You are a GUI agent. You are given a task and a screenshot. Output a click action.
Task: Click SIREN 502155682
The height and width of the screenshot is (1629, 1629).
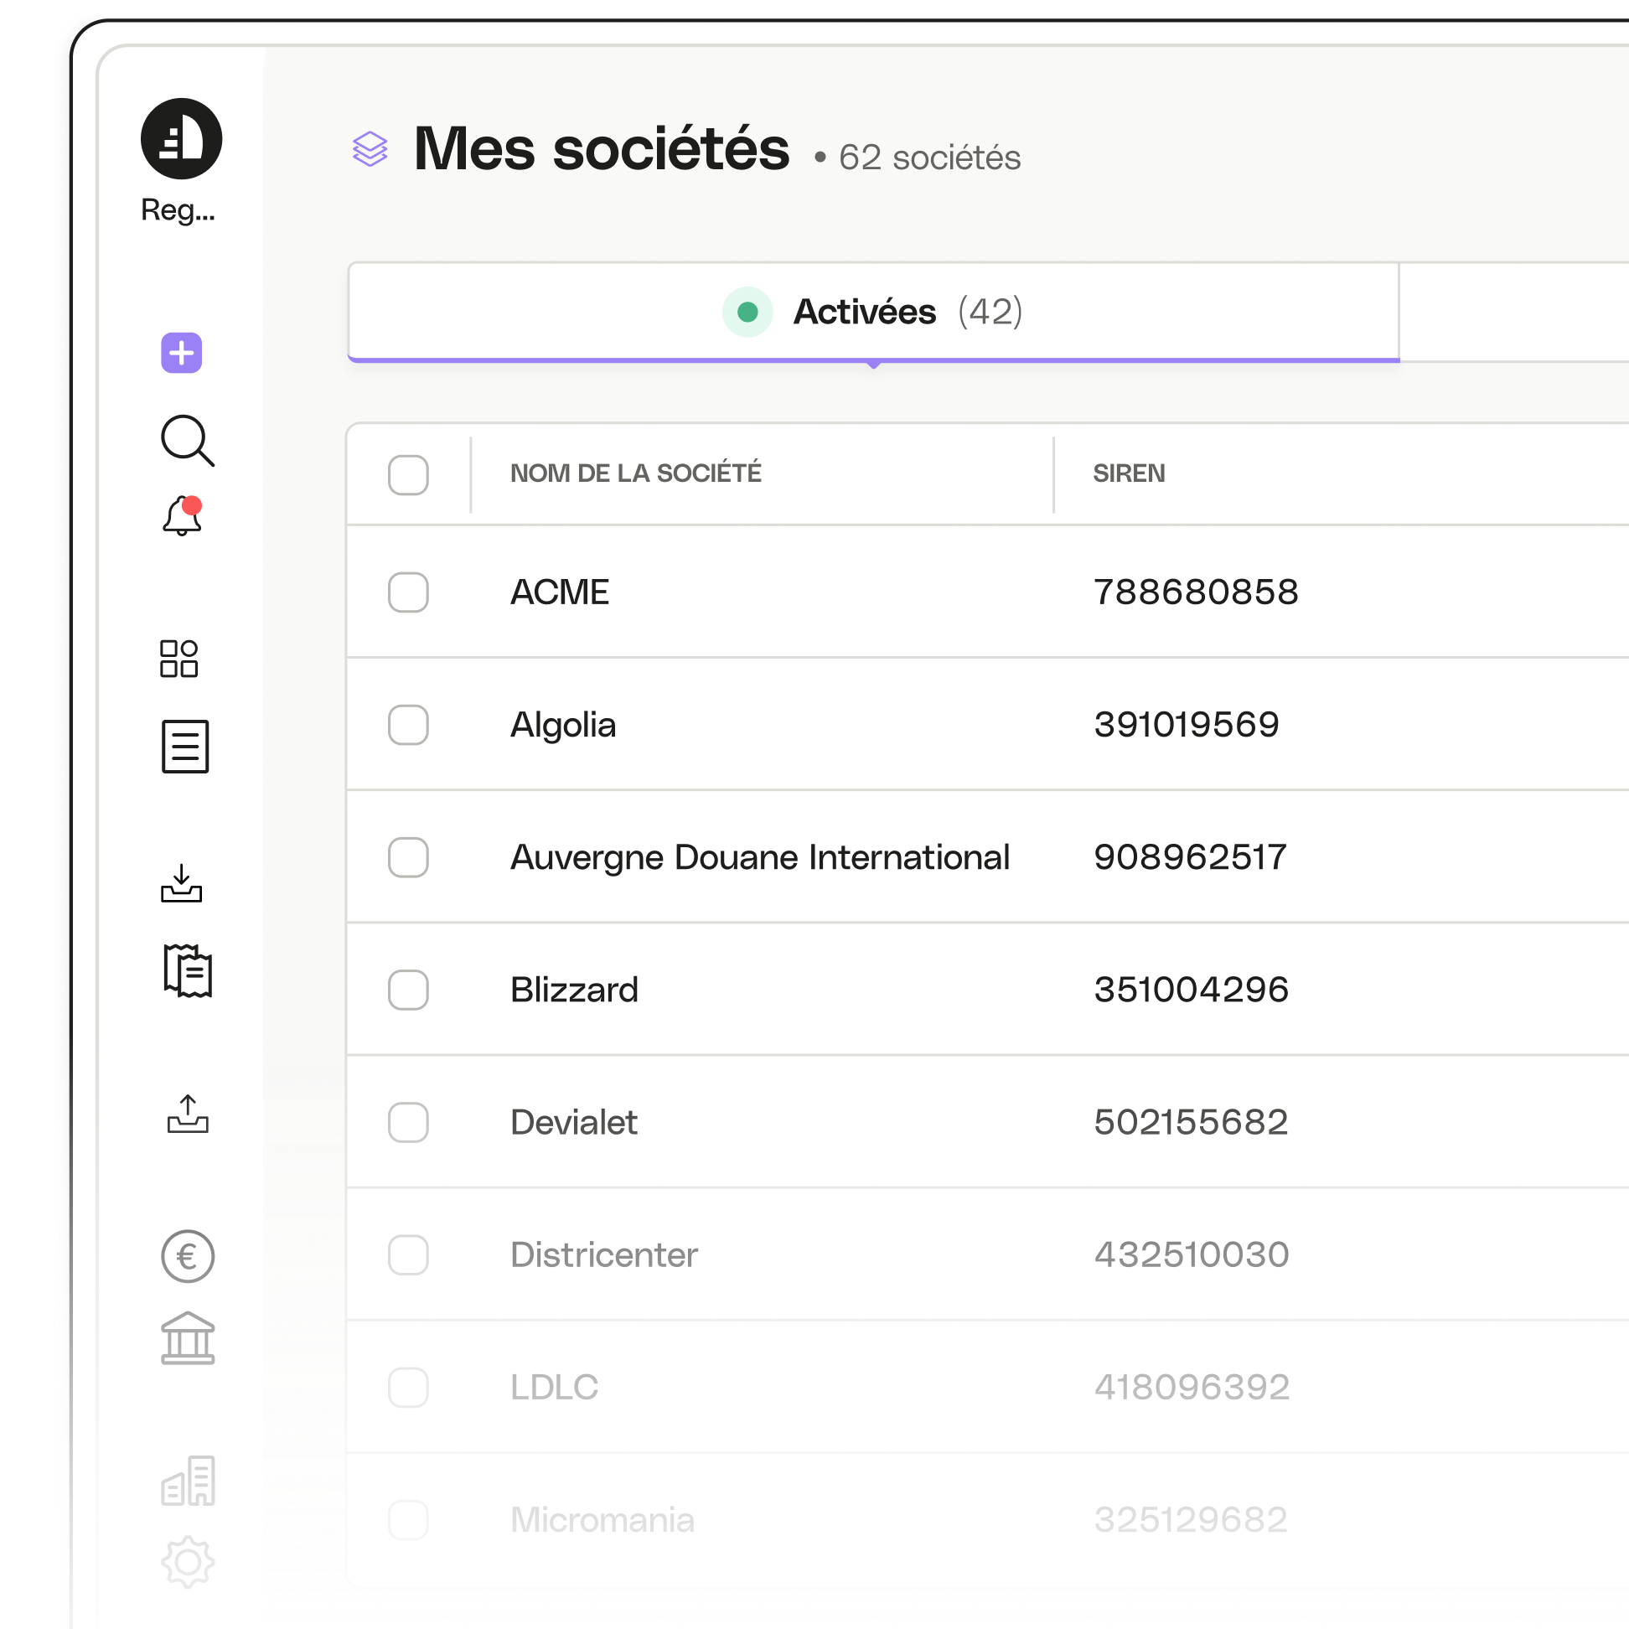coord(1191,1122)
